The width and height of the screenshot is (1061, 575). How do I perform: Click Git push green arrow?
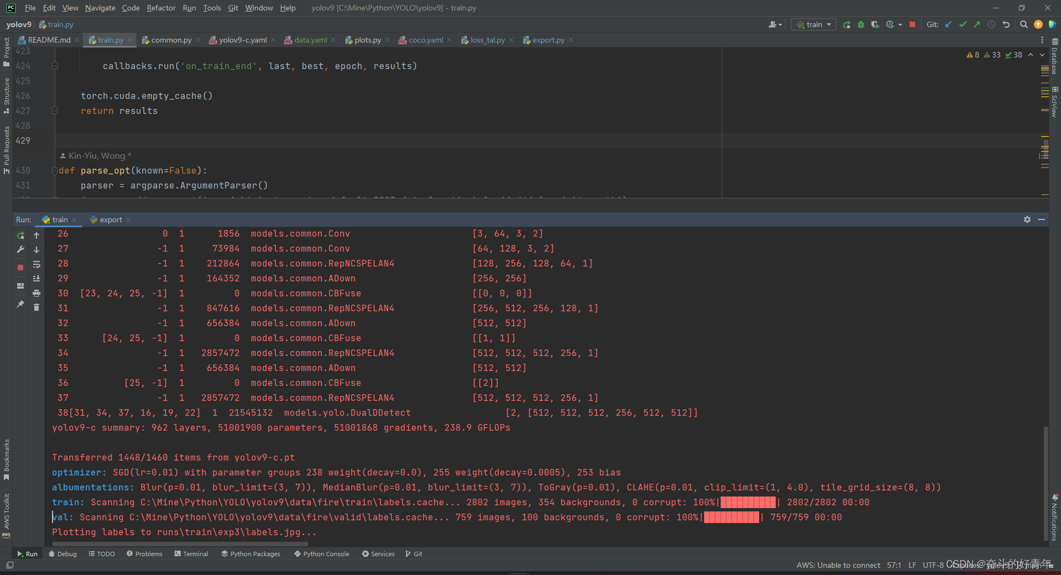(x=977, y=24)
